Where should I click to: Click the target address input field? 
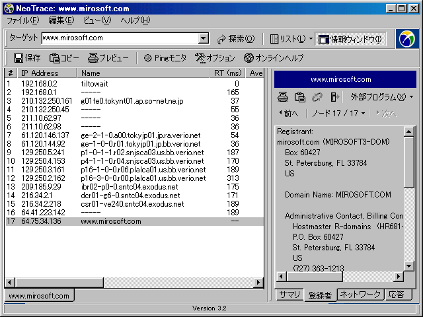coord(120,38)
